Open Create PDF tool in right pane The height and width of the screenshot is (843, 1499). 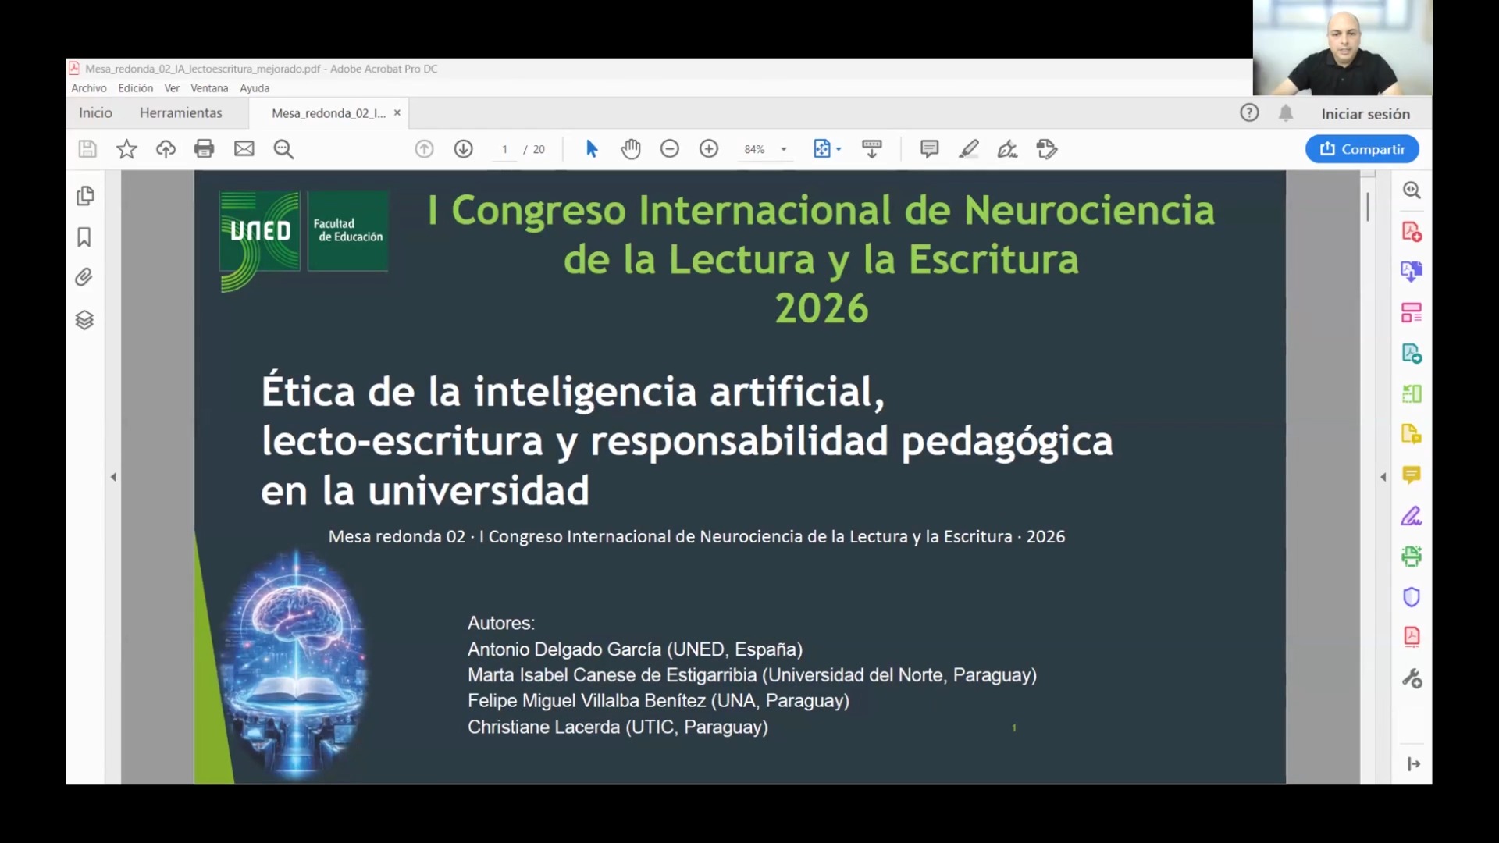click(x=1412, y=232)
